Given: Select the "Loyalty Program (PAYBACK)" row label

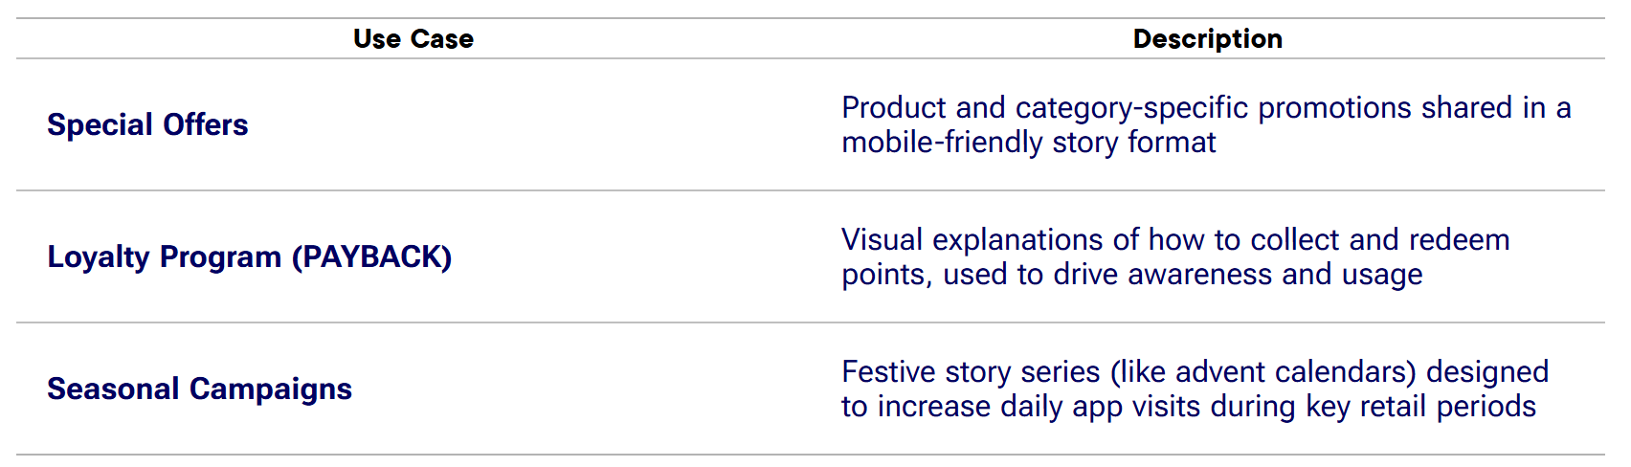Looking at the screenshot, I should click(x=249, y=257).
